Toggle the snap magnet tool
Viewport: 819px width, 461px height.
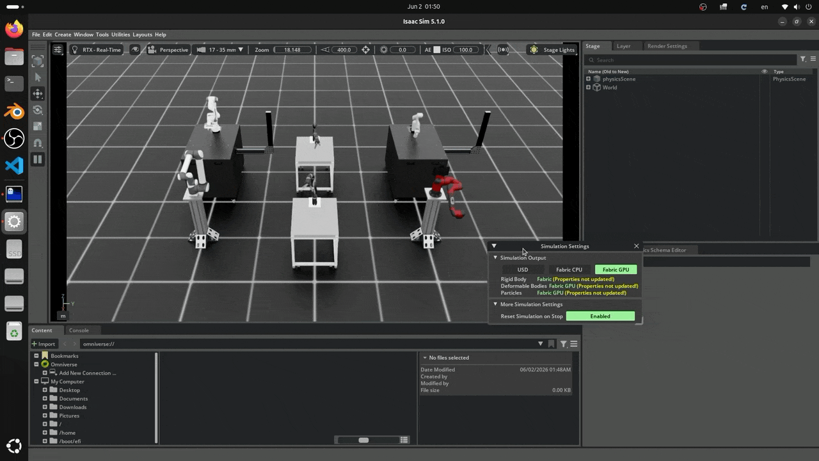38,143
